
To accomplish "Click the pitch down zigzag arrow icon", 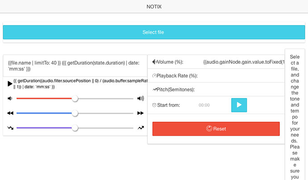I will (x=10, y=128).
